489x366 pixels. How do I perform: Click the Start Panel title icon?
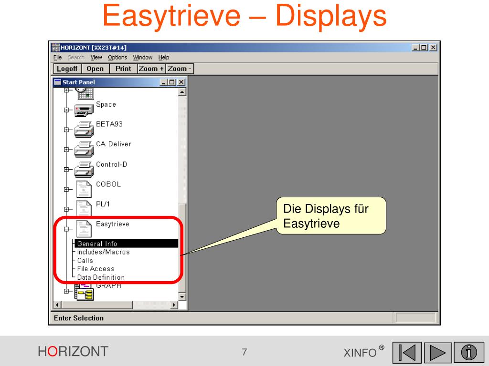click(x=58, y=82)
